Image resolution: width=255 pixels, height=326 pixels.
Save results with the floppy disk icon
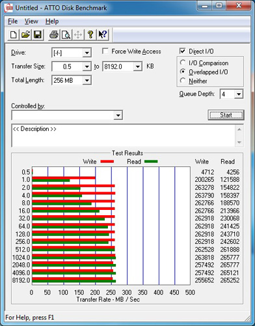38,35
